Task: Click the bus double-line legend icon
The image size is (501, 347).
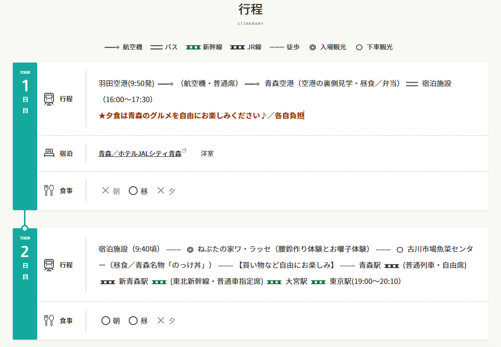Action: 156,47
